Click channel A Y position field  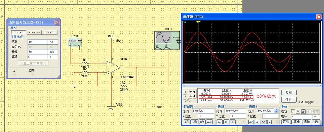click(238, 116)
